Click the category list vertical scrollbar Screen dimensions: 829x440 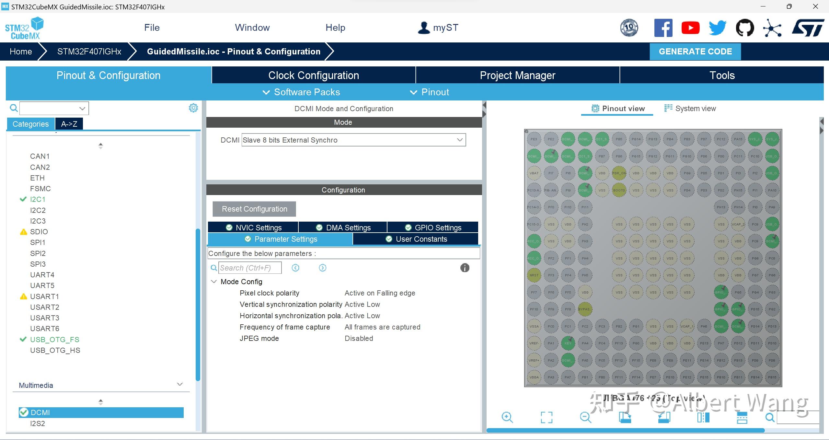pyautogui.click(x=198, y=305)
